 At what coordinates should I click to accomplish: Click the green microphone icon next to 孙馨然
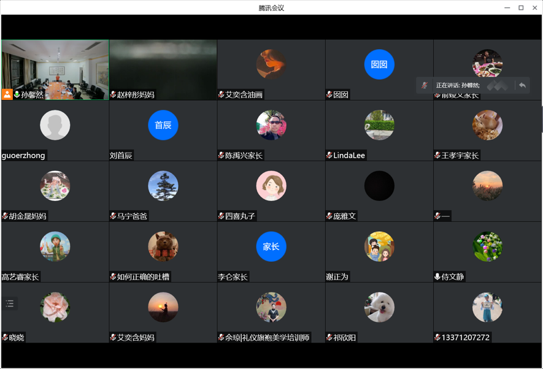pyautogui.click(x=17, y=94)
